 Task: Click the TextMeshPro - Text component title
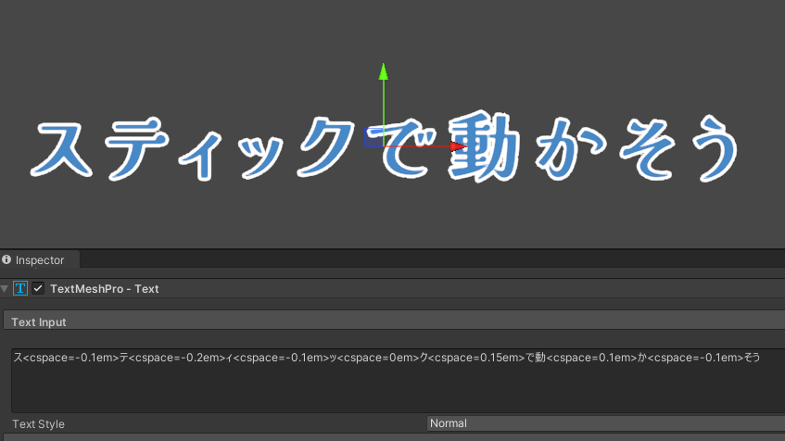105,289
